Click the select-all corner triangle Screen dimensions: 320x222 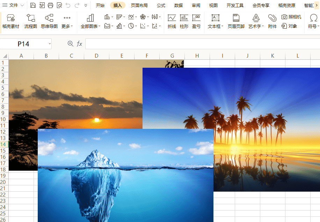[x=5, y=56]
